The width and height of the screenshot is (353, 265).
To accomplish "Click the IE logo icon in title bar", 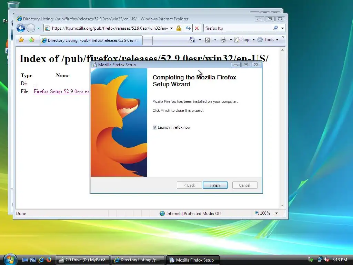I will click(x=19, y=19).
